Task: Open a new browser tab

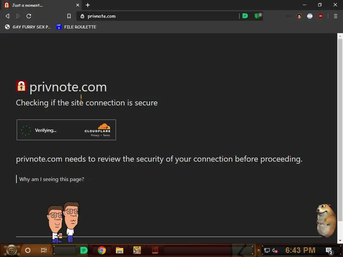Action: pos(88,5)
